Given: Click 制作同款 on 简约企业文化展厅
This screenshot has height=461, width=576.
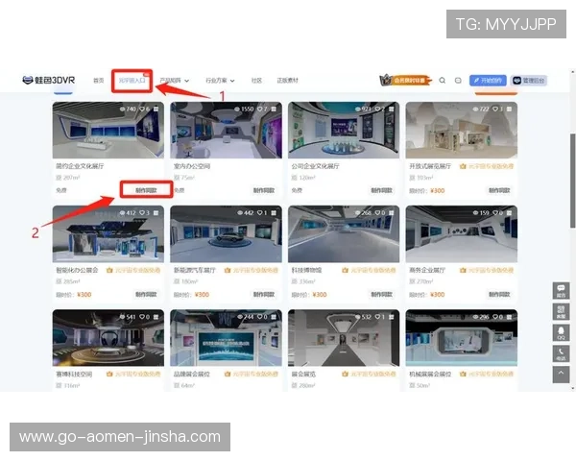Looking at the screenshot, I should tap(146, 190).
